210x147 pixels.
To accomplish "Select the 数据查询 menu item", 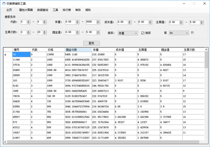I will click(43, 10).
